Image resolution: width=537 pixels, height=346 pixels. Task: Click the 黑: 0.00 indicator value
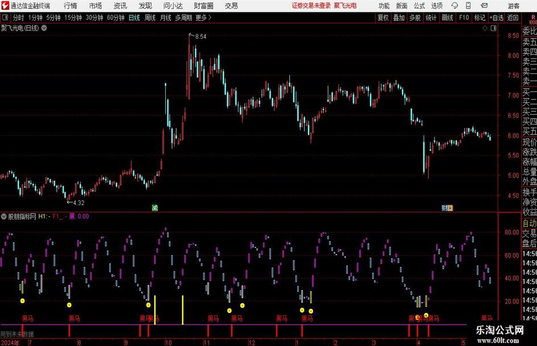pos(79,216)
